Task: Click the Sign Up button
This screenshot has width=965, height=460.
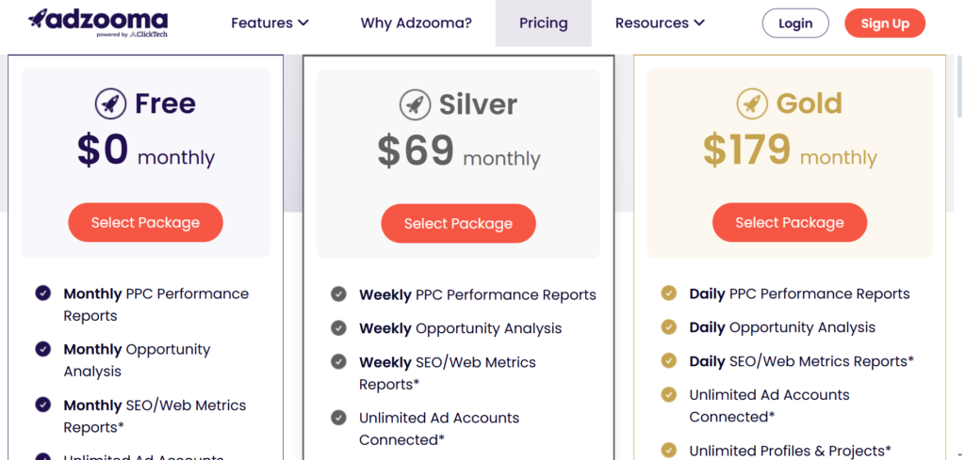Action: (884, 24)
